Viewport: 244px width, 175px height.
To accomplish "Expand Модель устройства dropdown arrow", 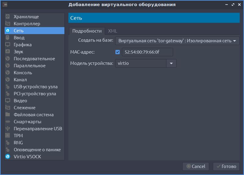I will 171,63.
